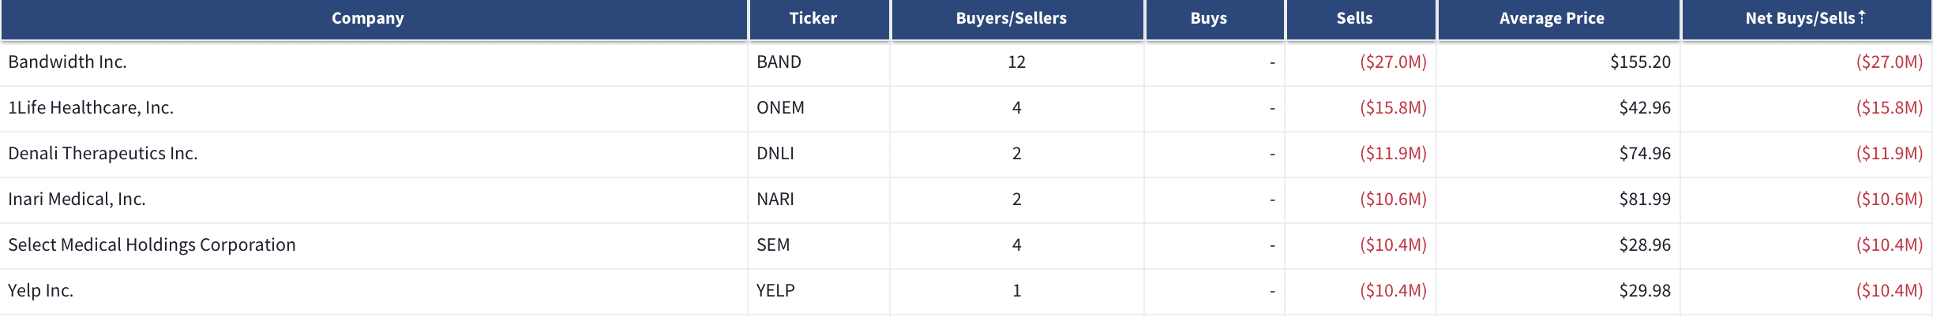Viewport: 1933px width, 317px height.
Task: Select Denali Therapeutics Inc. company name
Action: click(x=103, y=153)
